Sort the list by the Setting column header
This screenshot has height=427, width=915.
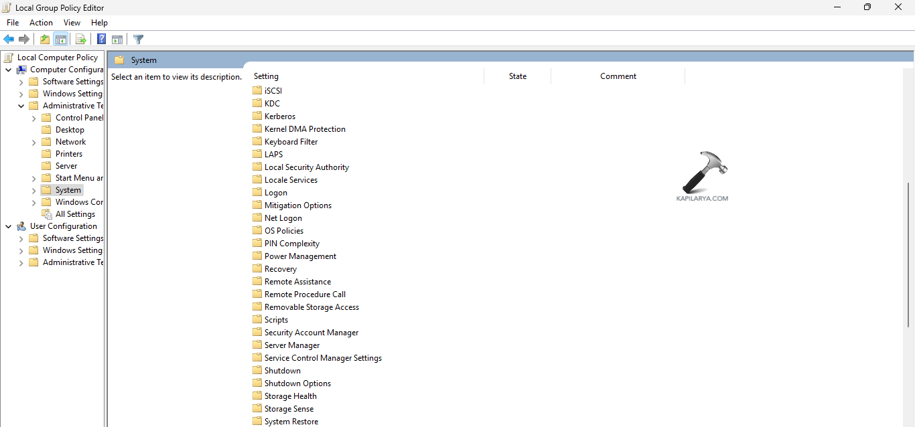pyautogui.click(x=266, y=76)
